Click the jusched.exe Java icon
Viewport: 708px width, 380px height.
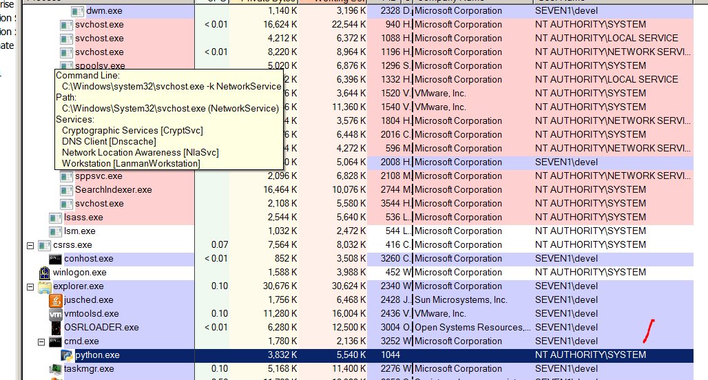[x=56, y=300]
